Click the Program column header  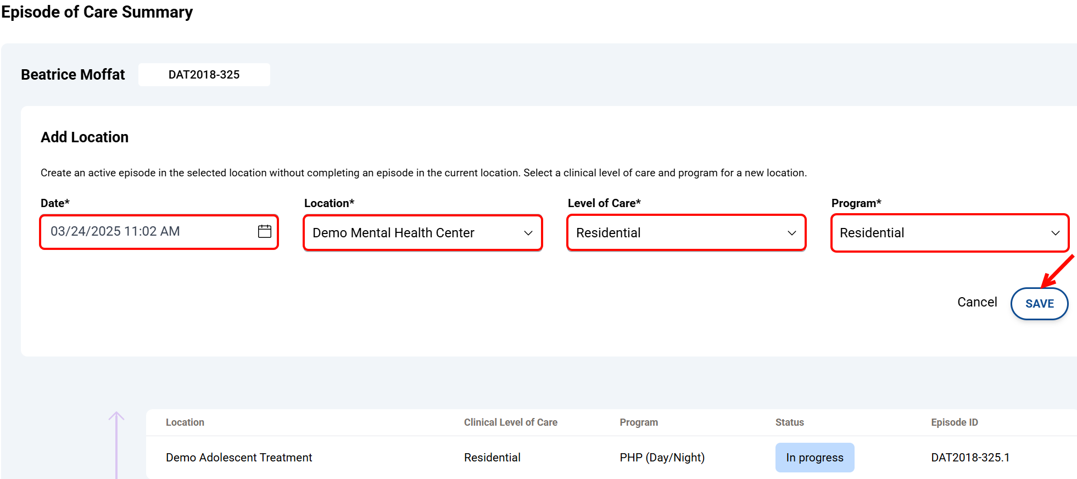pos(638,422)
